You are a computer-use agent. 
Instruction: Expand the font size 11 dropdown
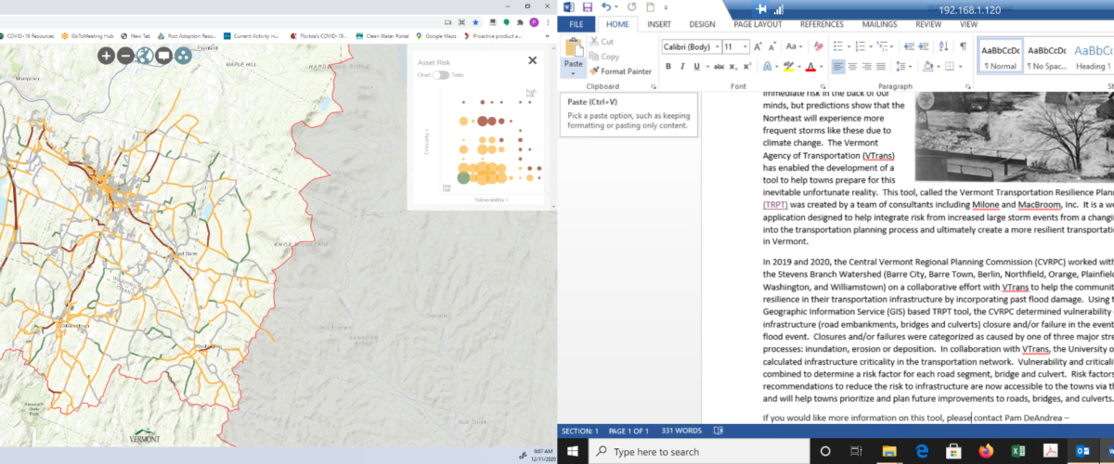745,46
